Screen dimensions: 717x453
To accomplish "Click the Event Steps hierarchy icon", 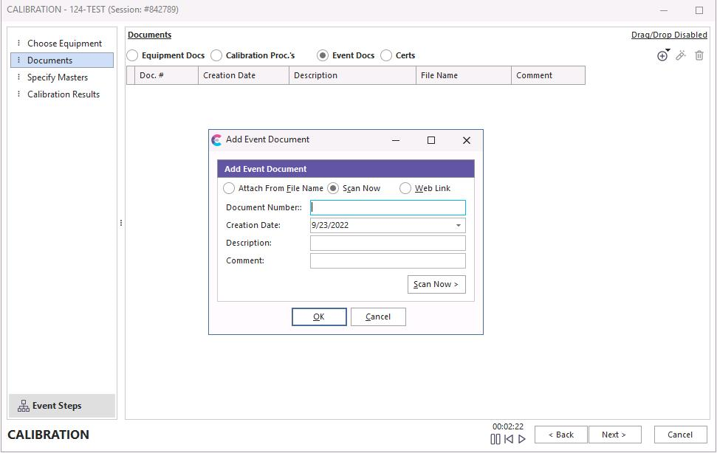I will click(24, 406).
